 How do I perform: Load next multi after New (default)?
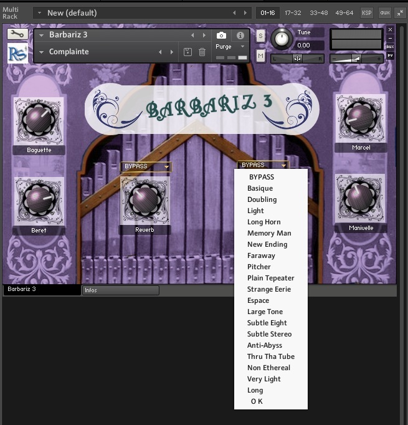[245, 12]
